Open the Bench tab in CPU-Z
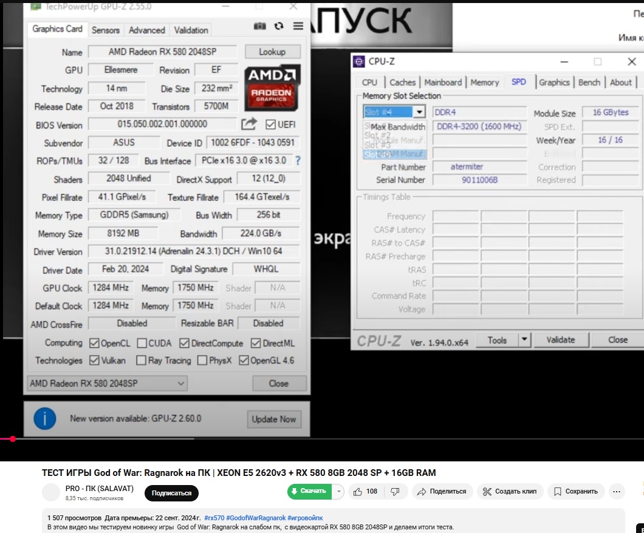The image size is (644, 533). [589, 83]
